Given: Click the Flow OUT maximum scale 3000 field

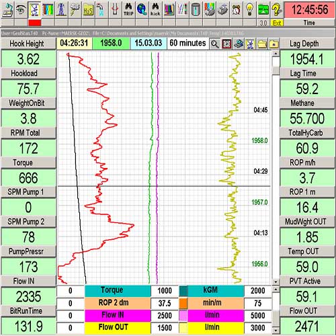Looking at the screenshot, I should (x=257, y=328).
